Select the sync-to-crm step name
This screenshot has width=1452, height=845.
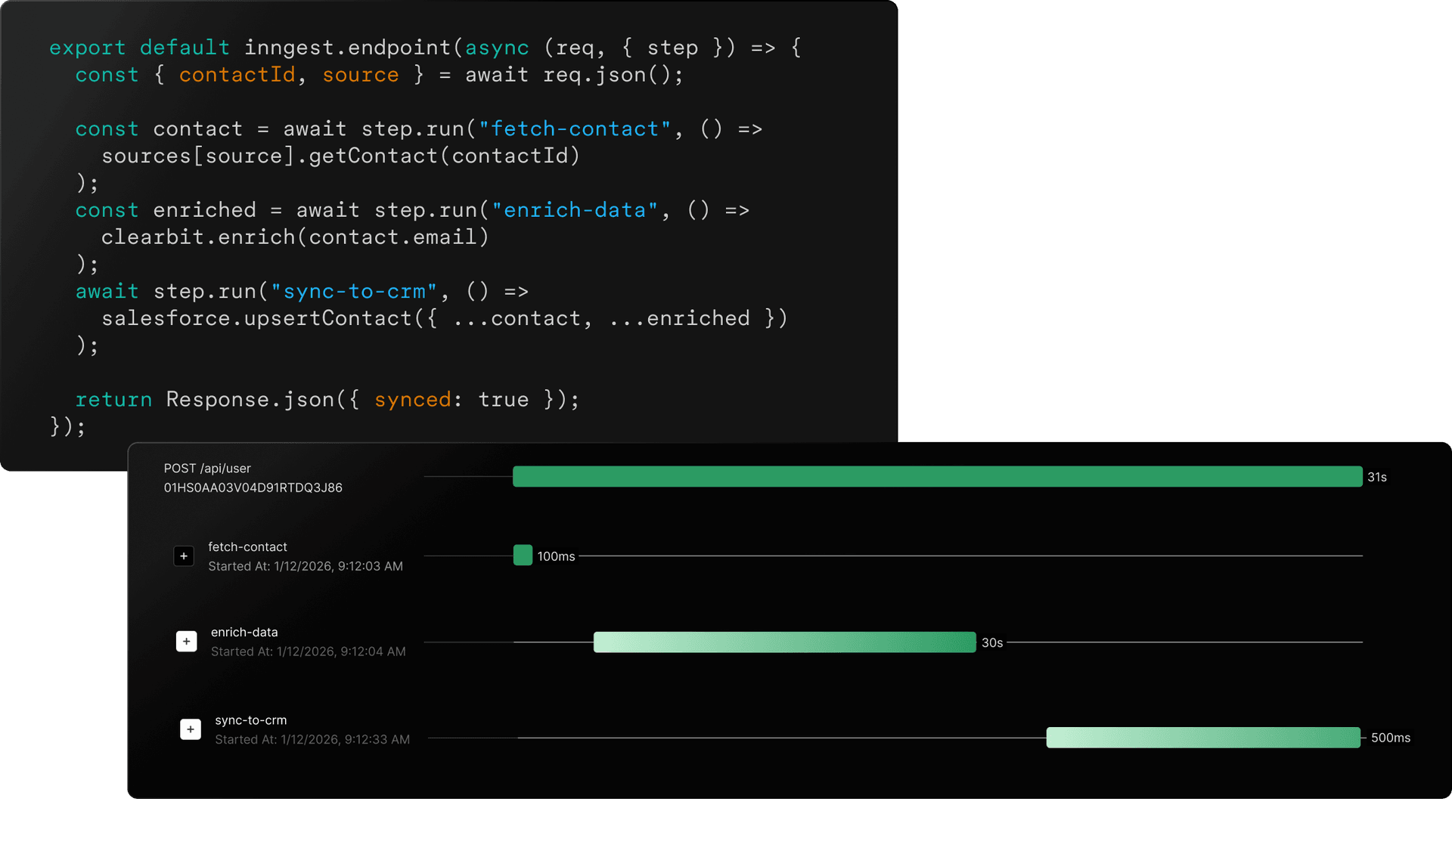pyautogui.click(x=251, y=720)
